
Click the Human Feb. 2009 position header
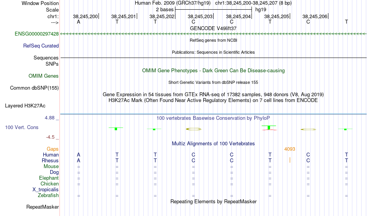(x=213, y=3)
